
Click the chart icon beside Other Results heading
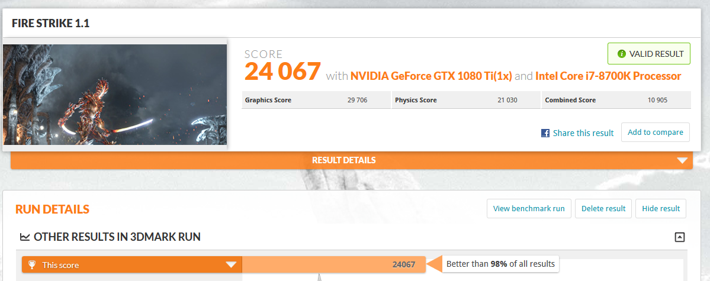[x=25, y=237]
